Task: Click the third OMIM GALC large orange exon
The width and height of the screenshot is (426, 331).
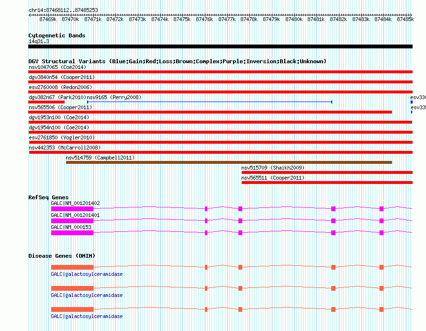Action: pos(72,309)
